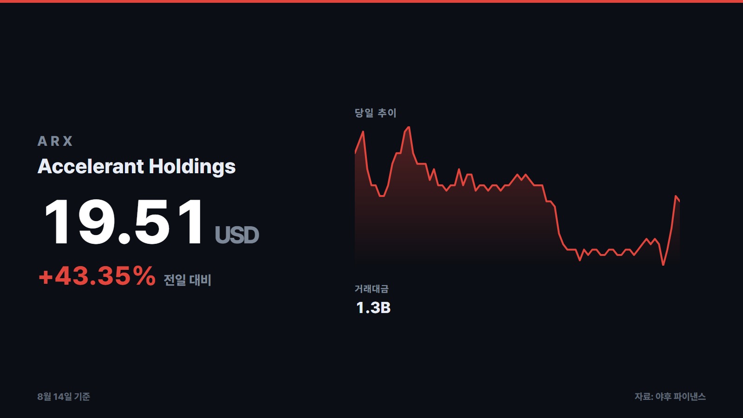
Task: Click the 전일 대비 label
Action: click(187, 280)
